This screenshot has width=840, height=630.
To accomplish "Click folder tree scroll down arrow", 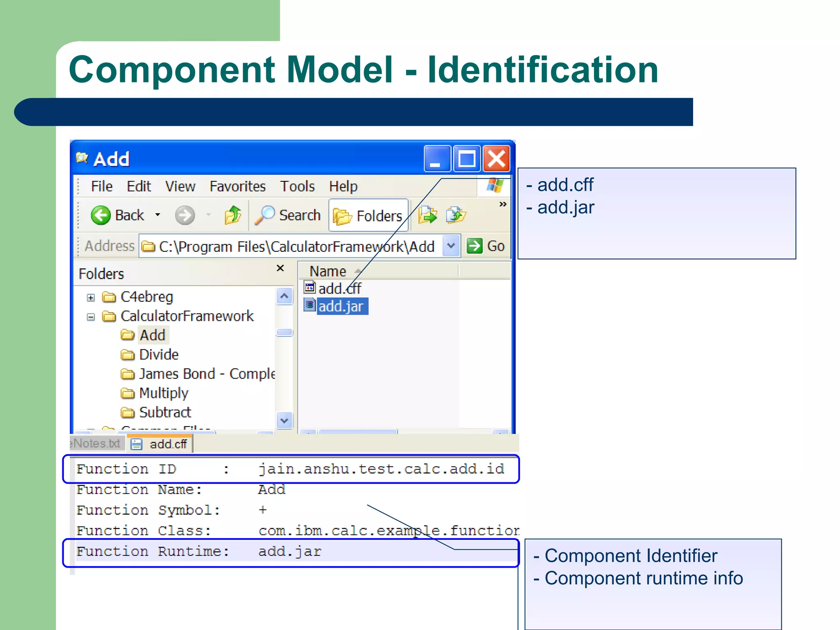I will [x=284, y=420].
